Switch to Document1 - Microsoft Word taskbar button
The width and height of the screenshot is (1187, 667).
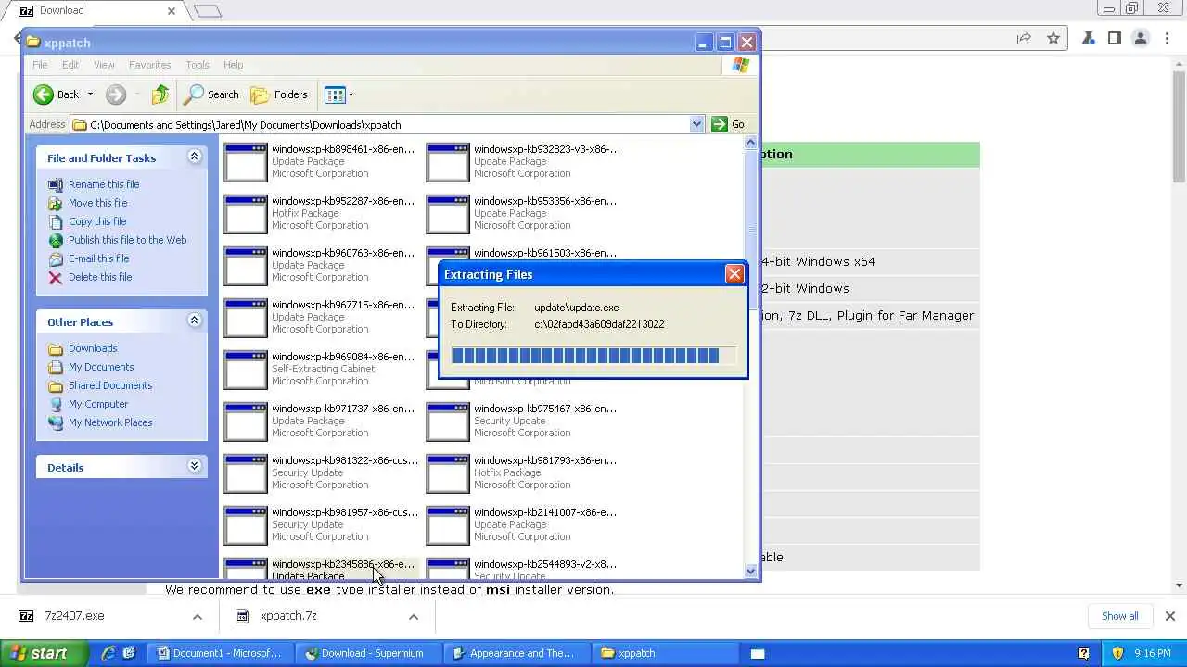tap(220, 653)
